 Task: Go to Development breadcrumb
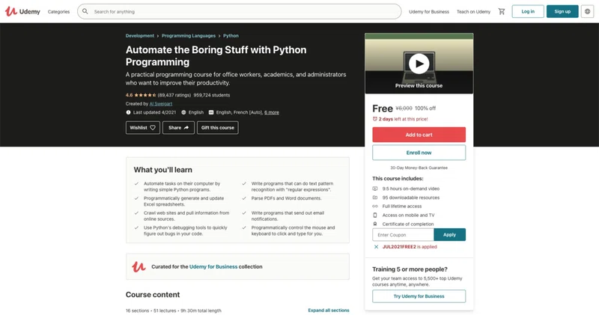coord(140,35)
